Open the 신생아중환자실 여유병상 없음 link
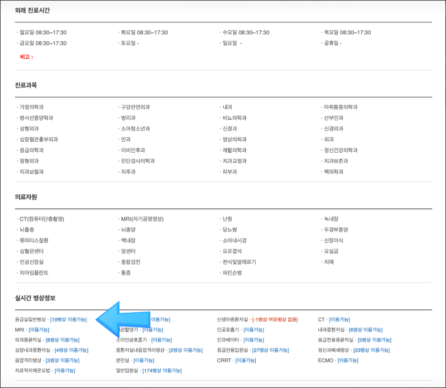Viewport: 446px width, 388px height. (274, 319)
